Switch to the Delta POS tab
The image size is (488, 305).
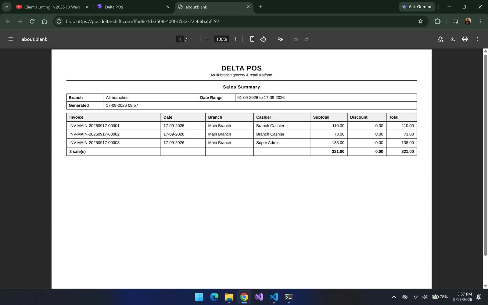pyautogui.click(x=133, y=7)
